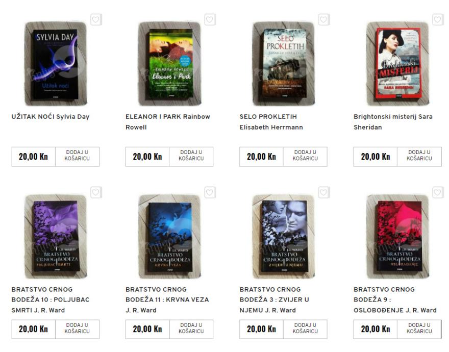This screenshot has width=449, height=352.
Task: Click wishlist heart for Krvna veza
Action: point(210,192)
